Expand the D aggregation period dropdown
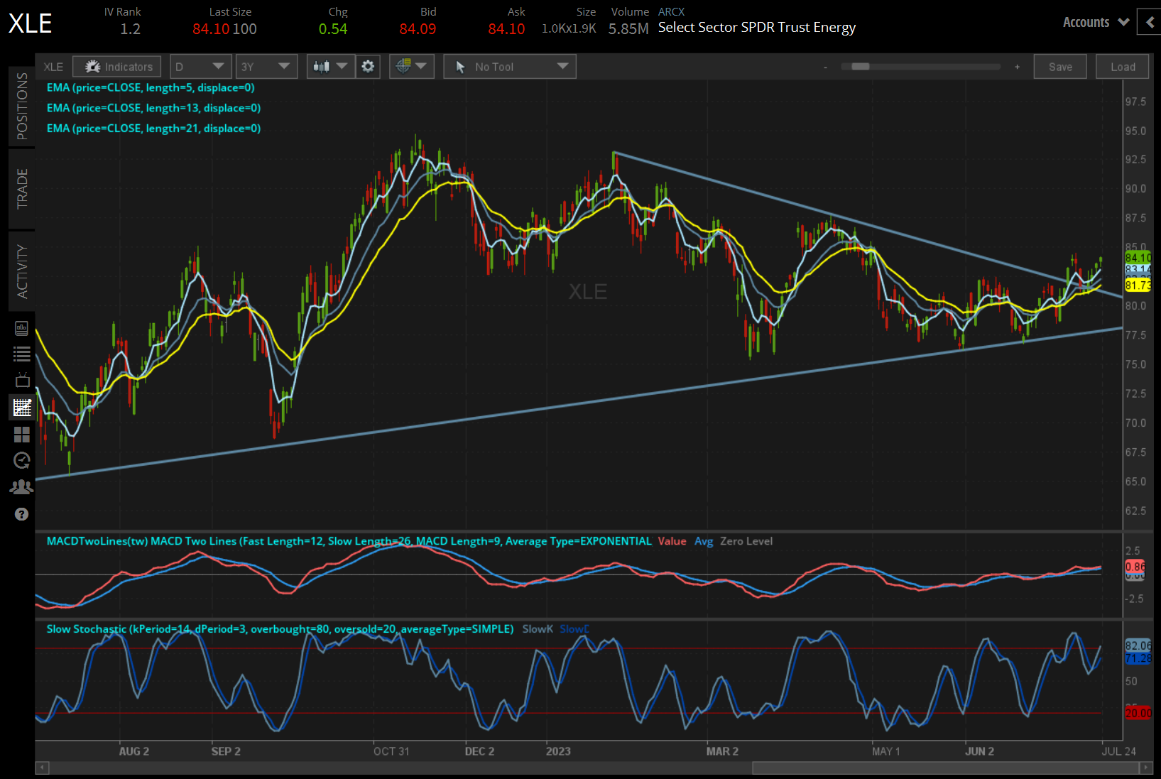Viewport: 1161px width, 779px height. [199, 67]
